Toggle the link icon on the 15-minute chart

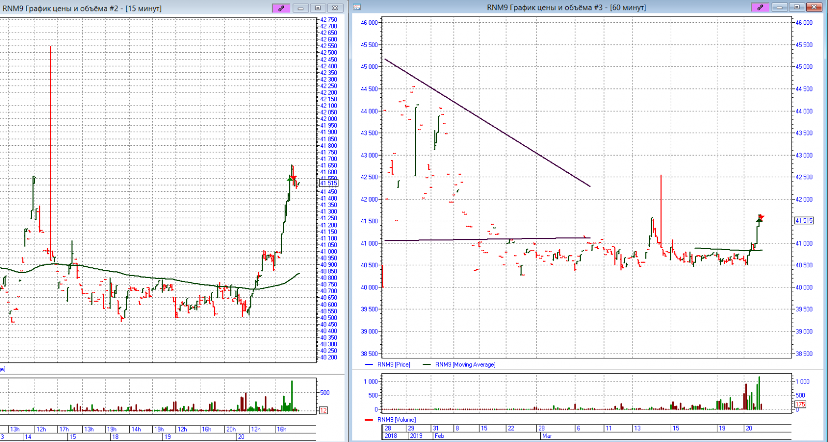pos(281,8)
